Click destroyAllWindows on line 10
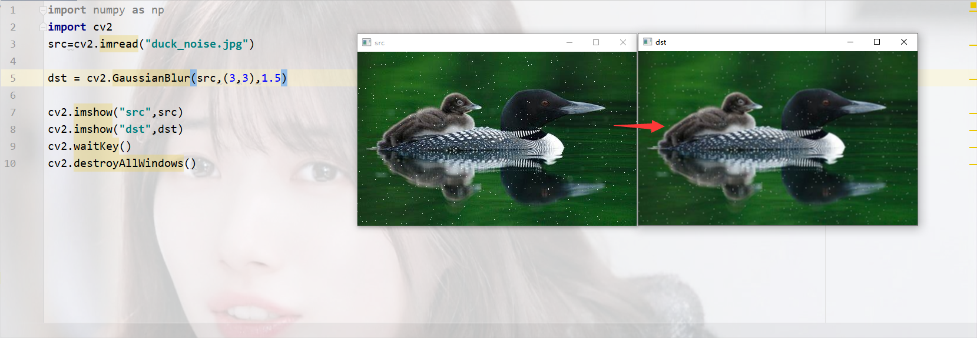977x338 pixels. [x=128, y=163]
